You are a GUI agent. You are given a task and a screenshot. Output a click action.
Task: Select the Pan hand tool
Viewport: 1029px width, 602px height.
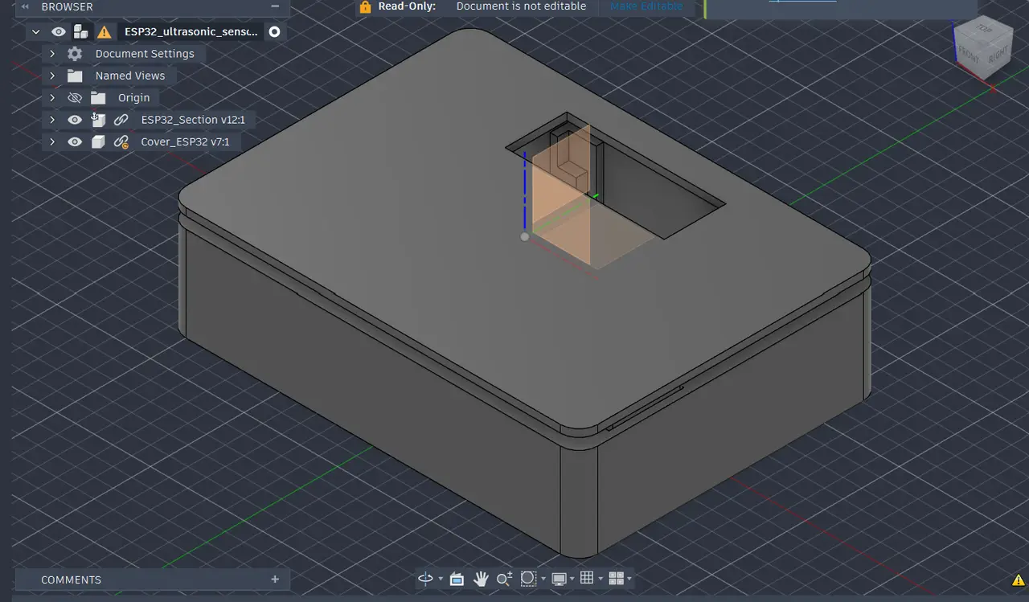(x=481, y=579)
